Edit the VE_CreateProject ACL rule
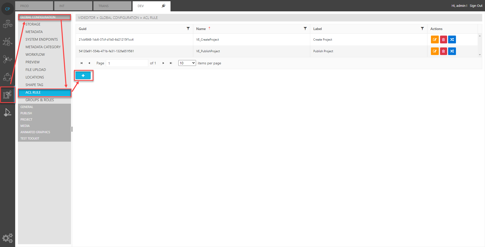Image resolution: width=485 pixels, height=247 pixels. [434, 40]
